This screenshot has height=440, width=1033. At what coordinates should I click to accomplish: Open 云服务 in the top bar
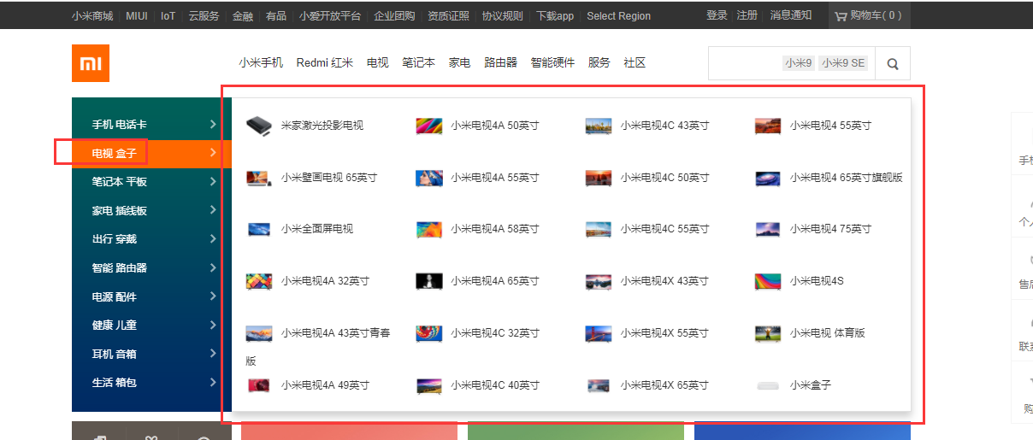coord(204,15)
